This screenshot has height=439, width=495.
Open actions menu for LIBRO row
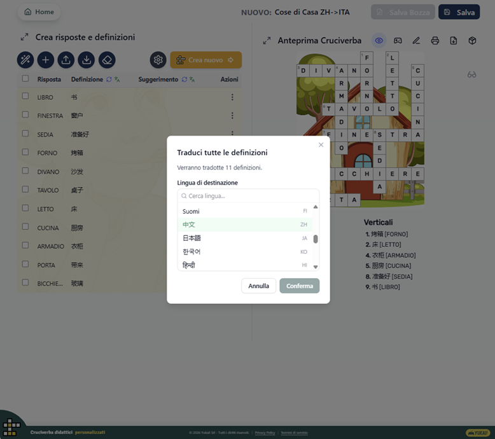232,97
